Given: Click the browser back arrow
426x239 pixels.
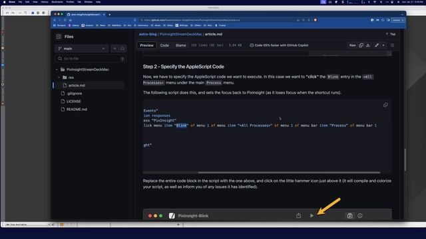Looking at the screenshot, I should [x=55, y=20].
